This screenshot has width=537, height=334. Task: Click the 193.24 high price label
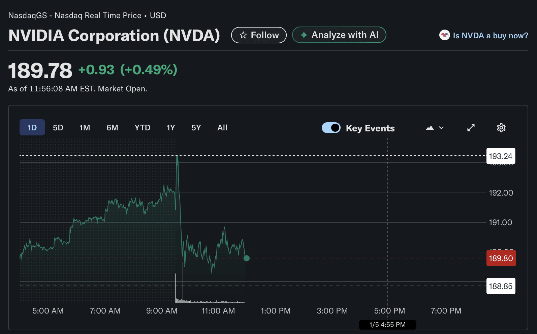click(x=501, y=156)
